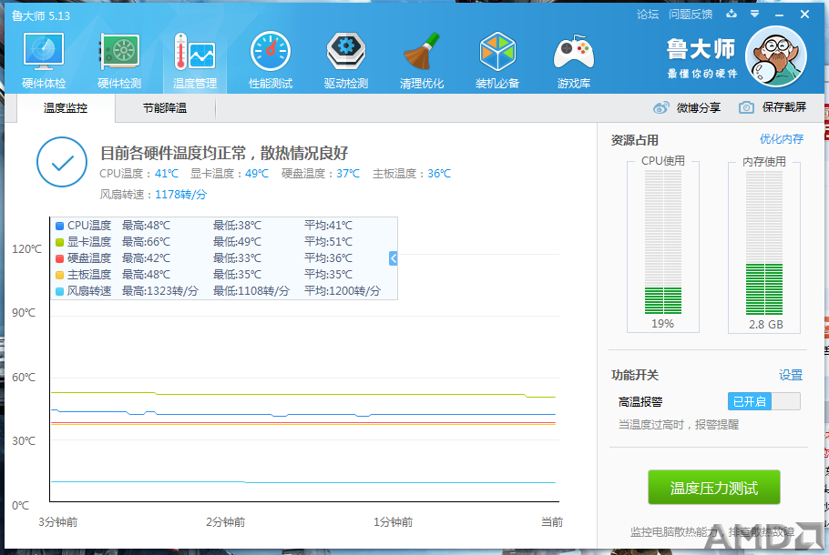Open the title bar dropdown menu arrow
This screenshot has width=829, height=555.
pyautogui.click(x=755, y=14)
